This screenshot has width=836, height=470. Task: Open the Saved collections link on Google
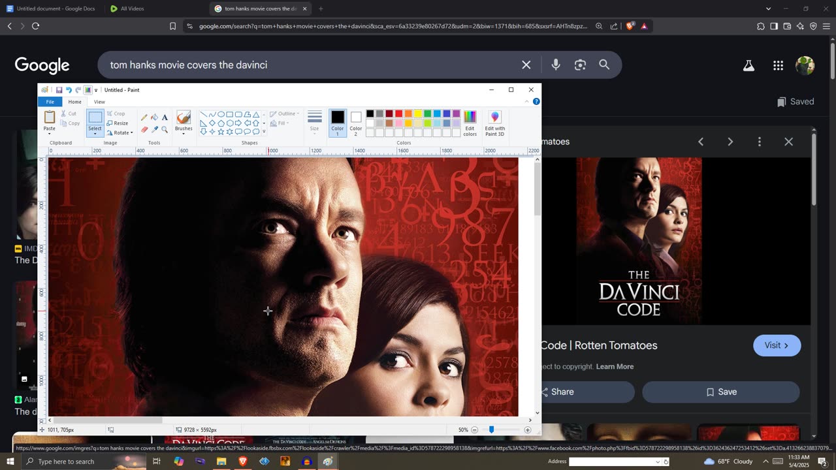click(796, 102)
